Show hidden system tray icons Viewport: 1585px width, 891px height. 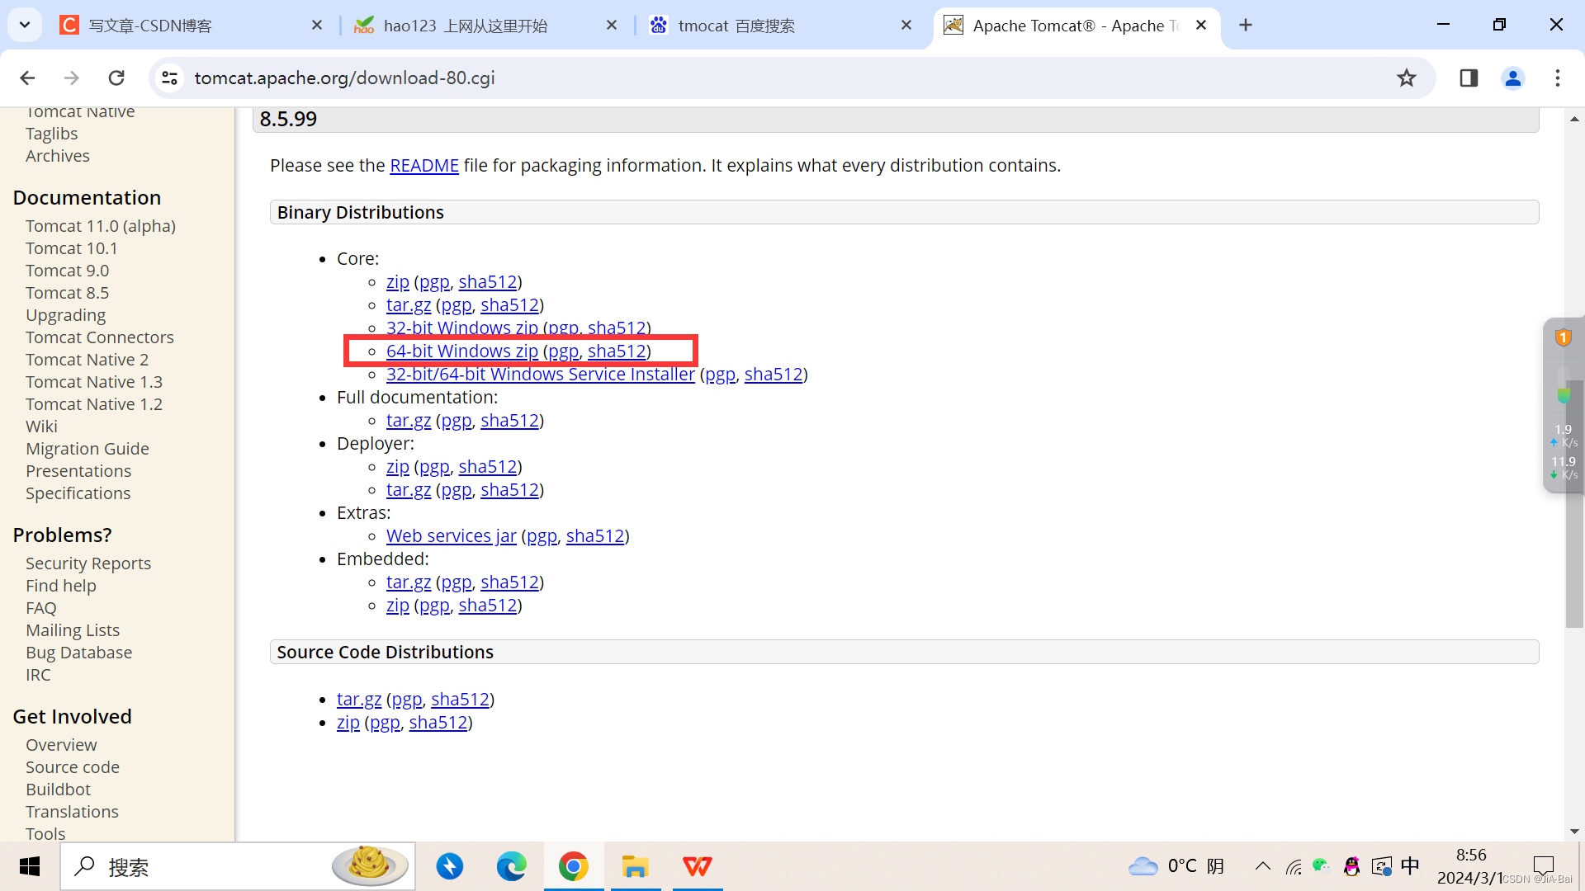coord(1262,865)
